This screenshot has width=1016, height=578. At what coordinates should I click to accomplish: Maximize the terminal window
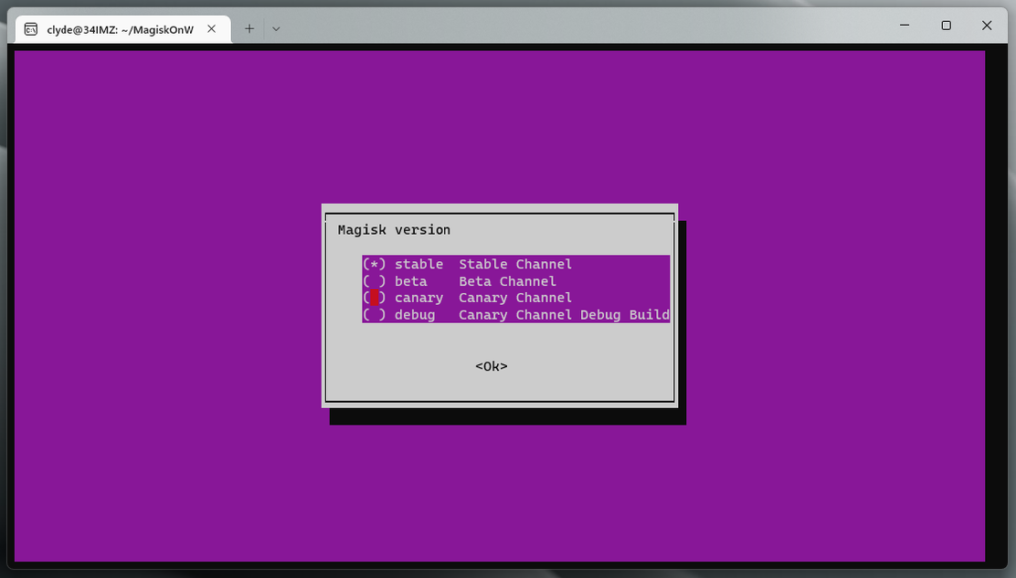coord(946,25)
